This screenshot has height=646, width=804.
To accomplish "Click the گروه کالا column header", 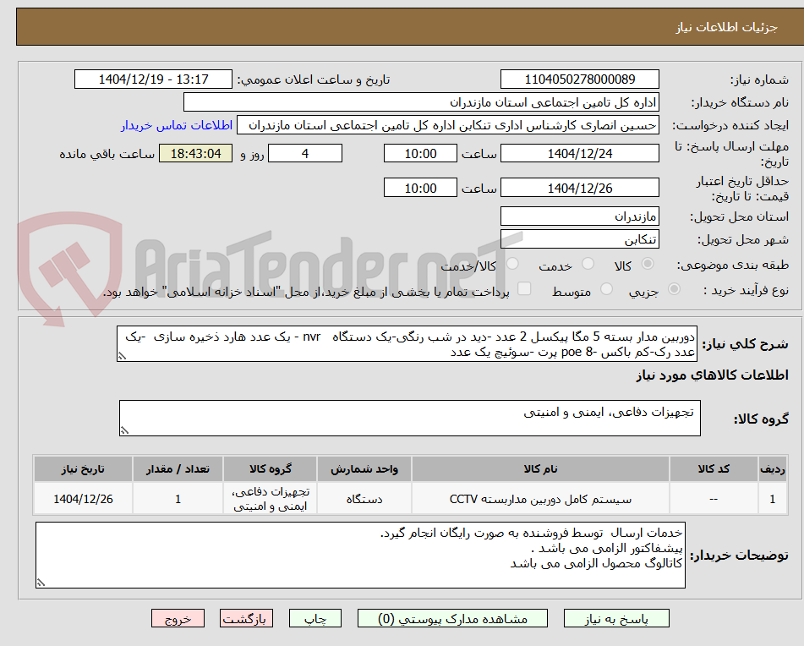I will 271,469.
